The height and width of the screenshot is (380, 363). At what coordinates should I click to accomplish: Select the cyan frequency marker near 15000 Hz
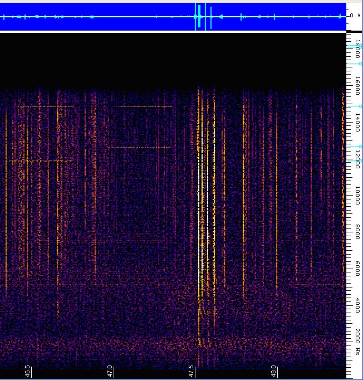pyautogui.click(x=355, y=106)
